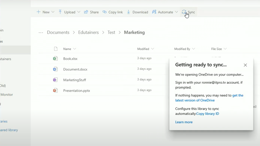Navigate to Test breadcrumb folder
The height and width of the screenshot is (146, 260).
pyautogui.click(x=111, y=32)
